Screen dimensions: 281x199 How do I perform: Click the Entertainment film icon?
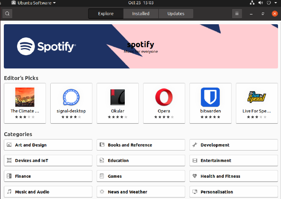click(195, 160)
